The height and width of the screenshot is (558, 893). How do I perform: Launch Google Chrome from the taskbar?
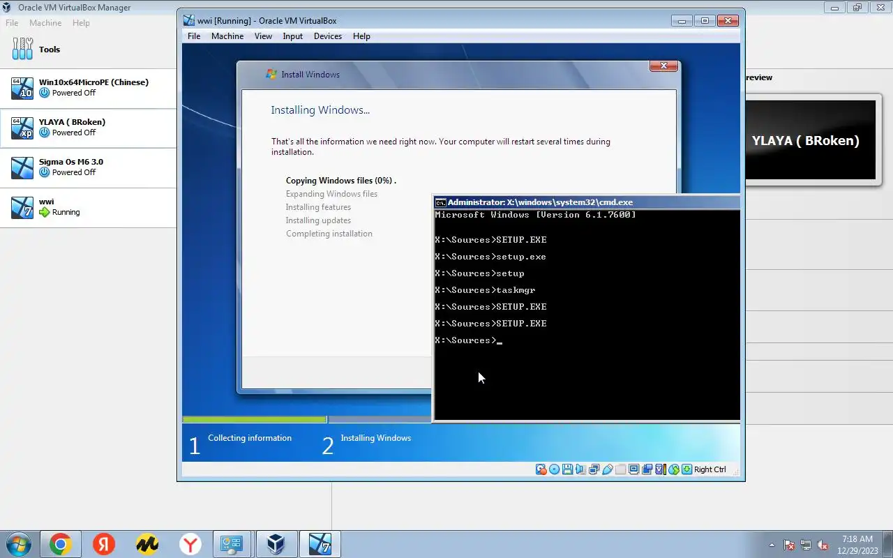click(60, 544)
